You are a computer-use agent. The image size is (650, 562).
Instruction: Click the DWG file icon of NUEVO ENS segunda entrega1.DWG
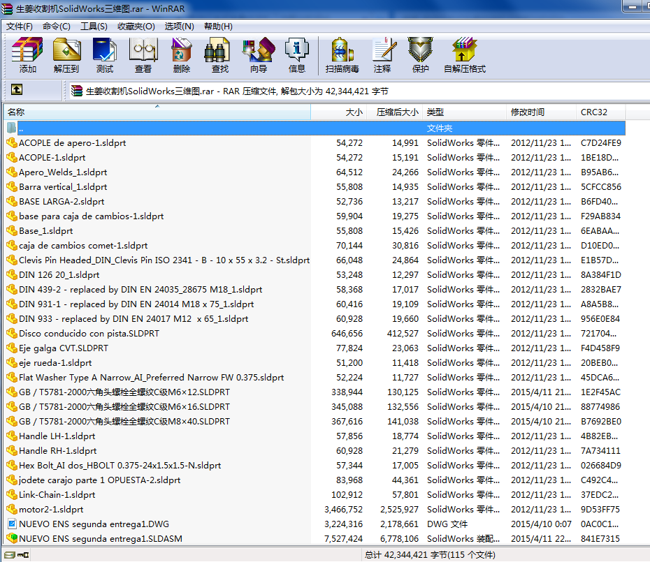pos(12,524)
